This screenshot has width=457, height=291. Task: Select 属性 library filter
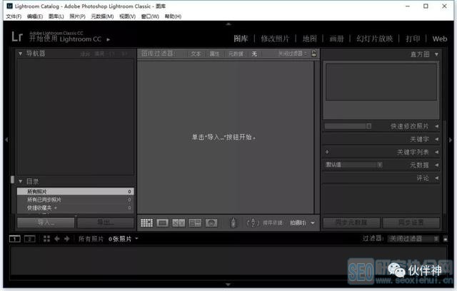(214, 53)
